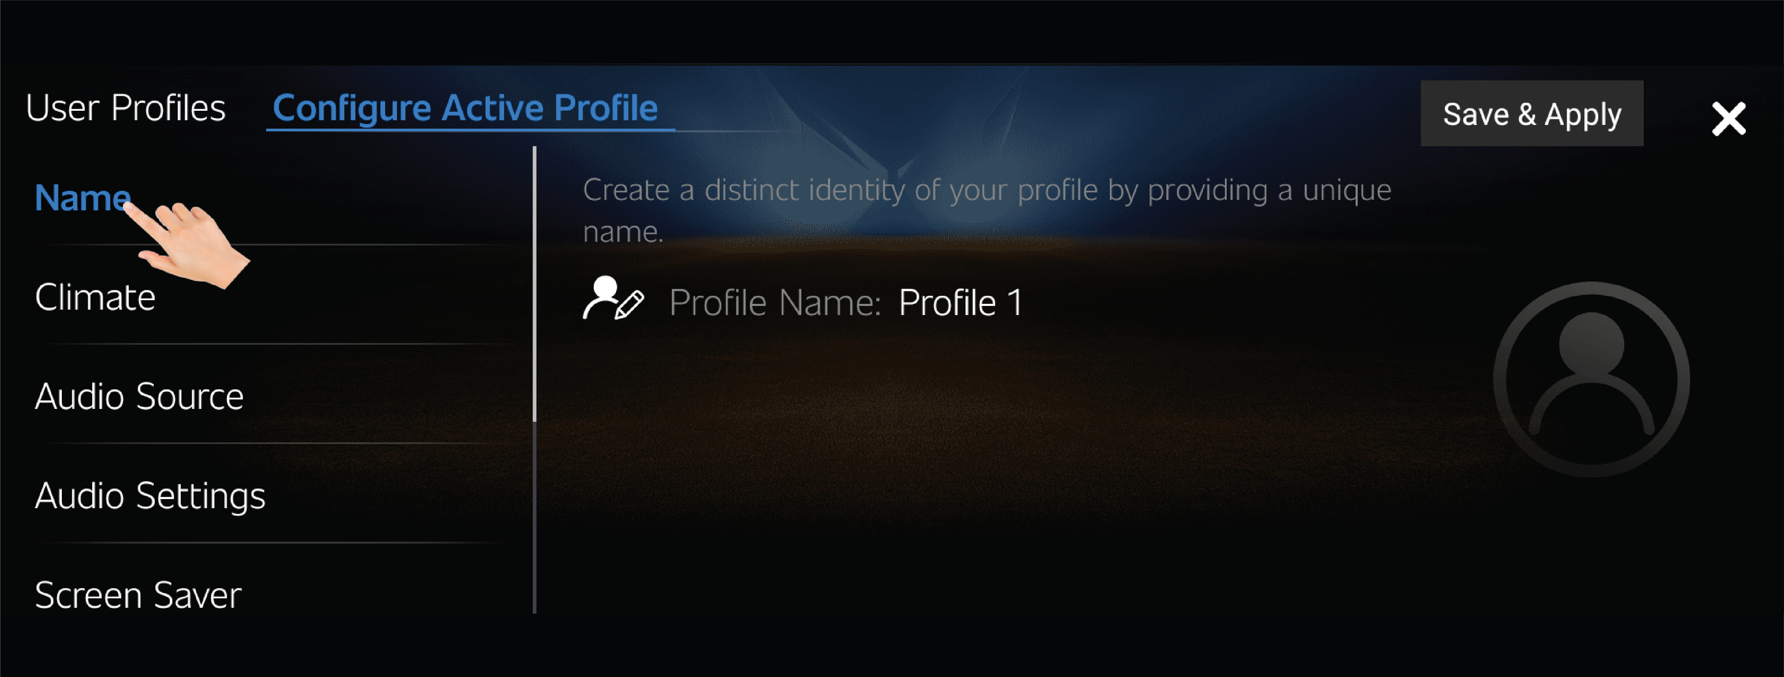This screenshot has height=677, width=1784.
Task: Open the Audio Settings category
Action: click(x=150, y=496)
